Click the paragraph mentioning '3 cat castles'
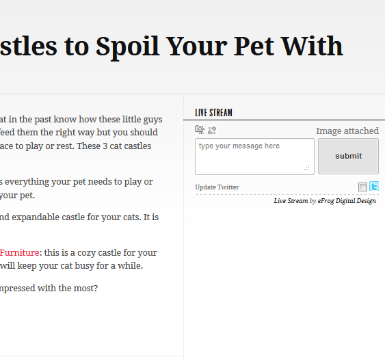The height and width of the screenshot is (361, 385). 81,133
